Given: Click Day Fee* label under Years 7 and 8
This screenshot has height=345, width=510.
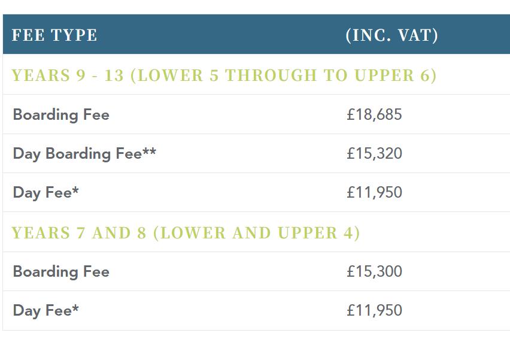Looking at the screenshot, I should pyautogui.click(x=46, y=310).
